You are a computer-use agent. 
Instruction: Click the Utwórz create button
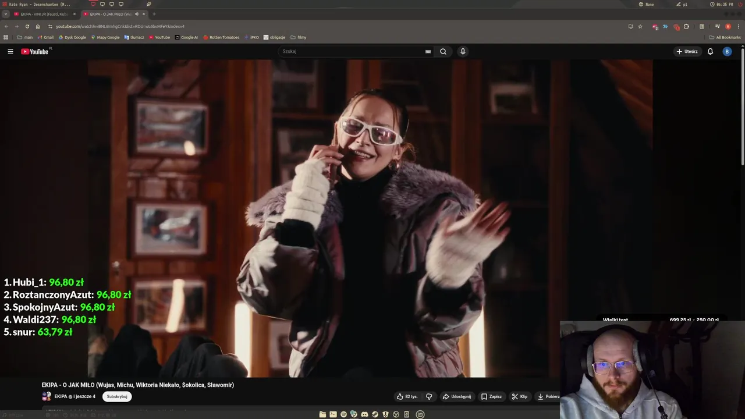pyautogui.click(x=687, y=51)
